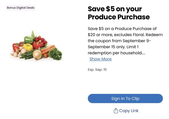
Task: Click the coupon description paragraph
Action: pyautogui.click(x=125, y=41)
